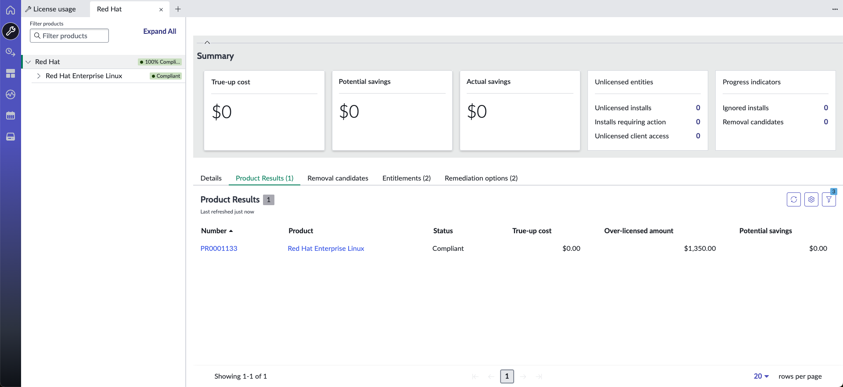Screen dimensions: 843x387
Task: Switch to the License usage tab
Action: point(50,9)
